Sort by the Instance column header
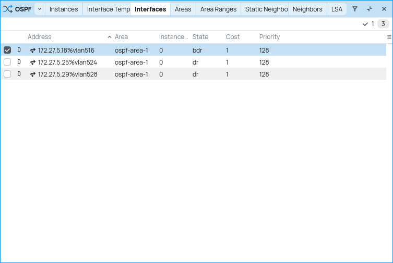The width and height of the screenshot is (393, 263). (x=173, y=37)
